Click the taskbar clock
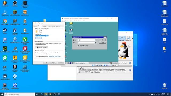171x96 pixels. coord(163,94)
